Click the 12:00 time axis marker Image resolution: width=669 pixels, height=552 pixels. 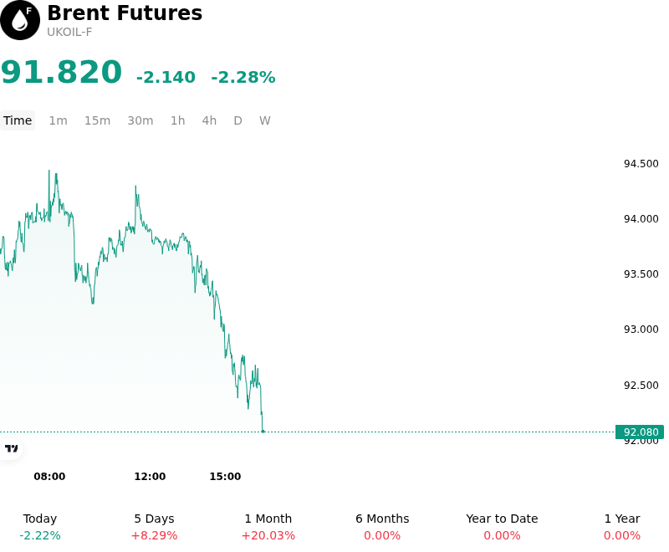pos(150,476)
